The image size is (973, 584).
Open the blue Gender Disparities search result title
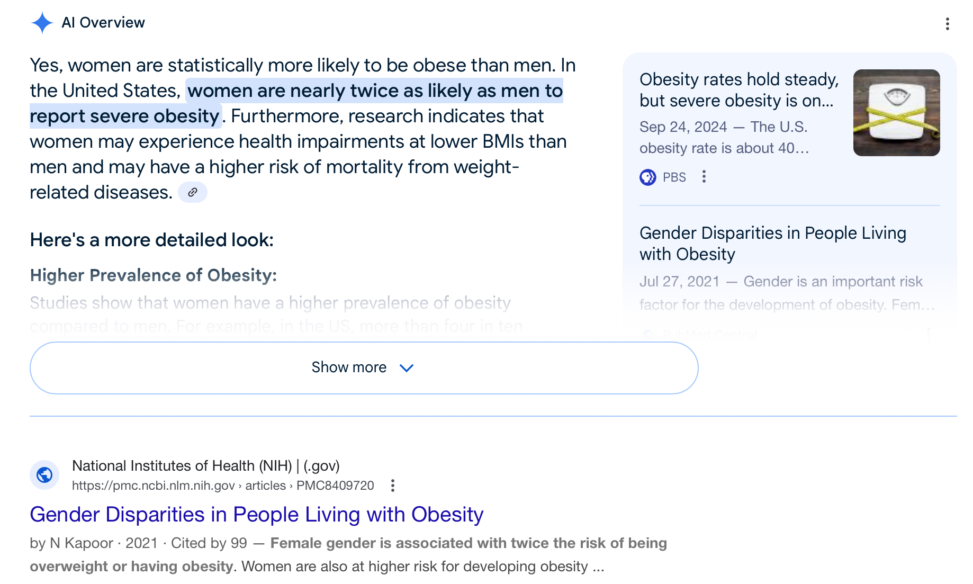[x=257, y=515]
